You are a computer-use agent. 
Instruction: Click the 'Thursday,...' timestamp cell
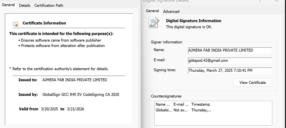tap(201, 110)
